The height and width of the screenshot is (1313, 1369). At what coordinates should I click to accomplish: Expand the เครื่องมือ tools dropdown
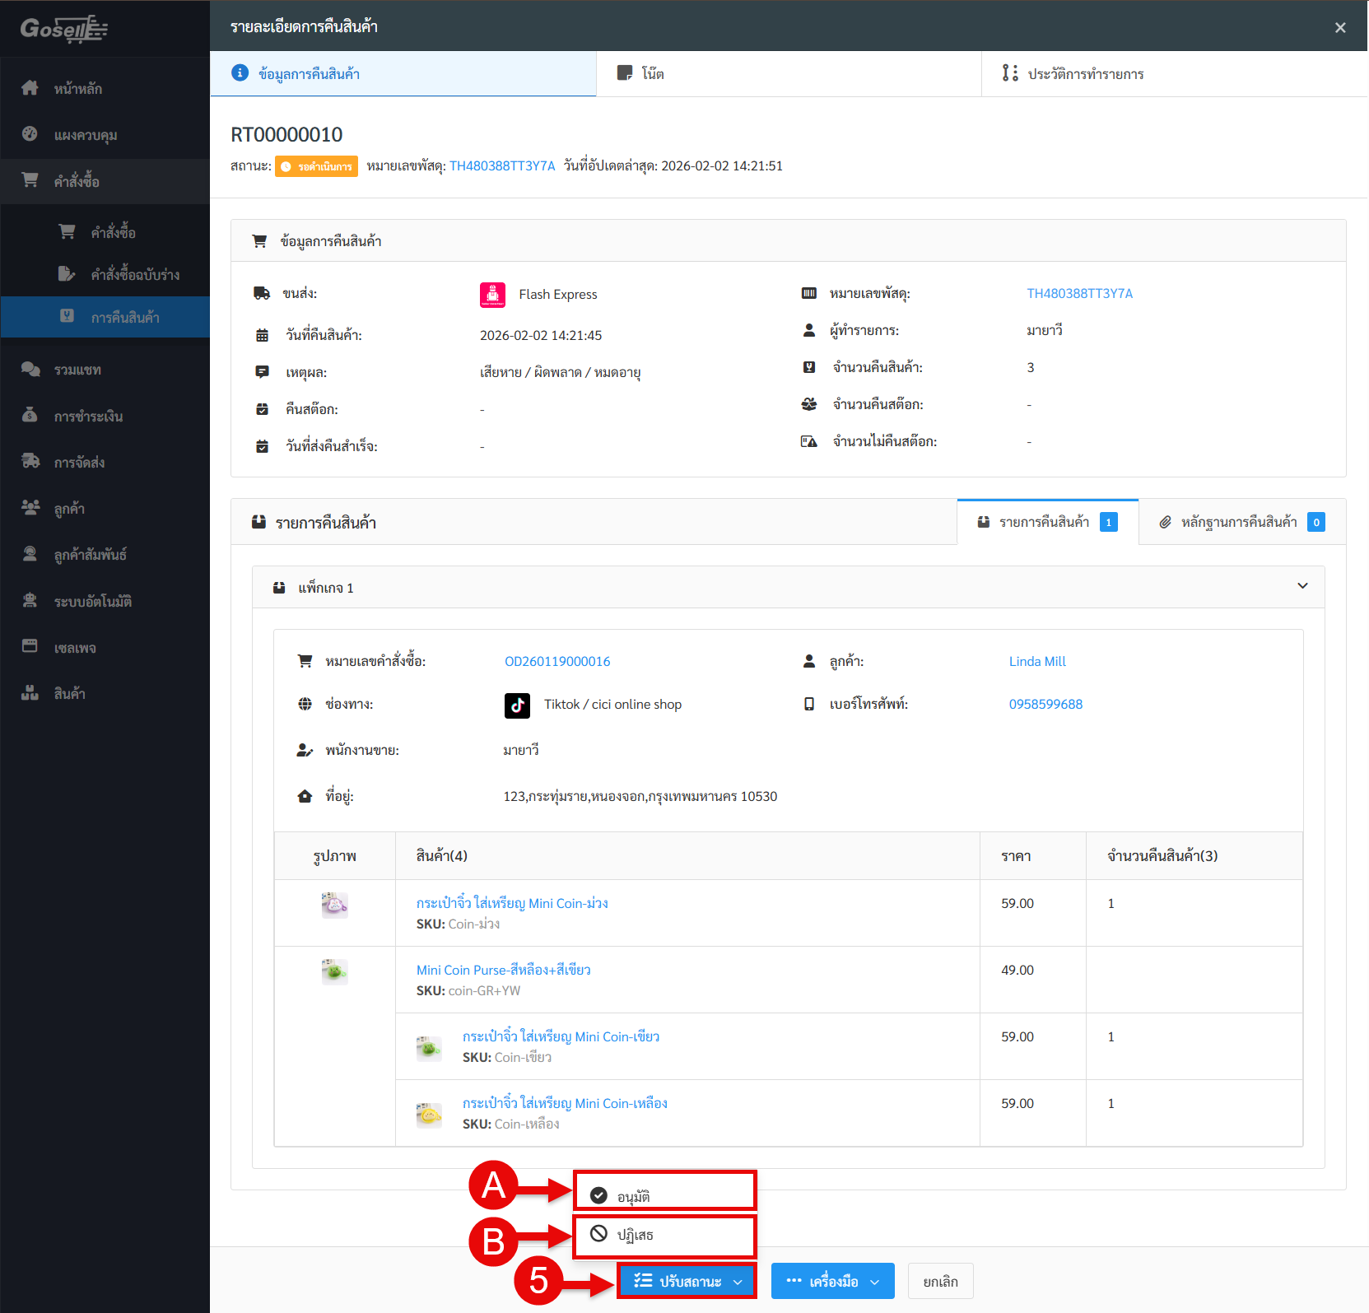[x=832, y=1281]
